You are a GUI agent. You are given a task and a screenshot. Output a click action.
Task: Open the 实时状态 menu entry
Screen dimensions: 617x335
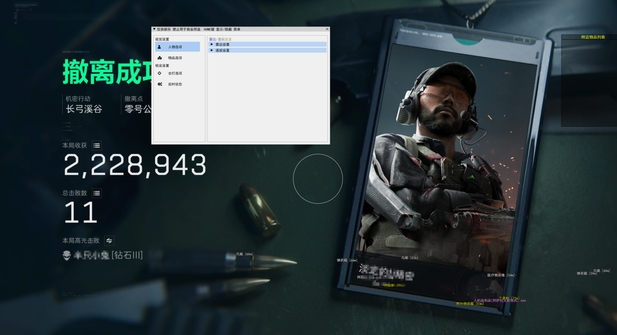pyautogui.click(x=175, y=84)
